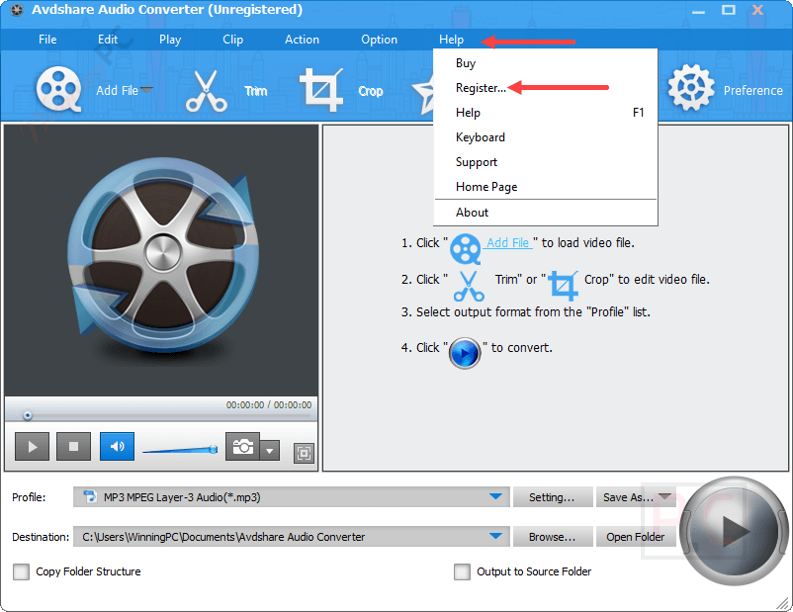Click the Crop label in the toolbar
This screenshot has height=612, width=793.
click(371, 91)
